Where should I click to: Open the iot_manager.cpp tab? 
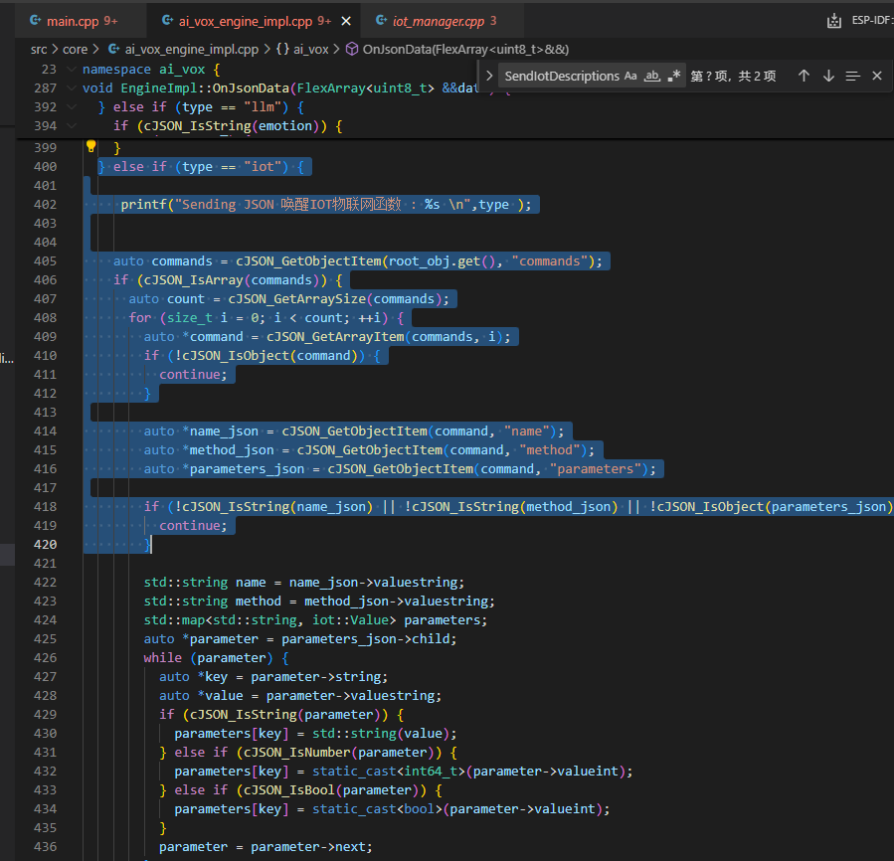(x=437, y=21)
